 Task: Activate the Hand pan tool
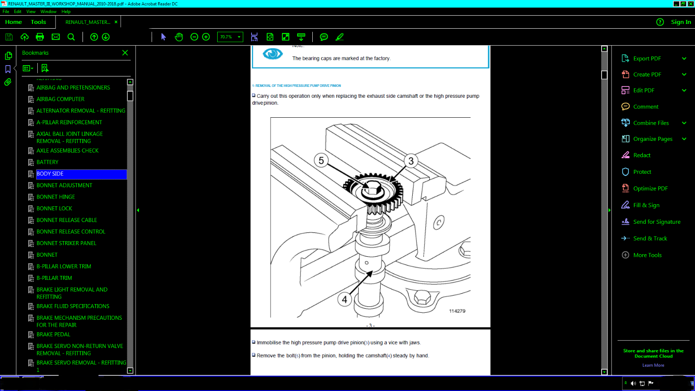coord(179,37)
